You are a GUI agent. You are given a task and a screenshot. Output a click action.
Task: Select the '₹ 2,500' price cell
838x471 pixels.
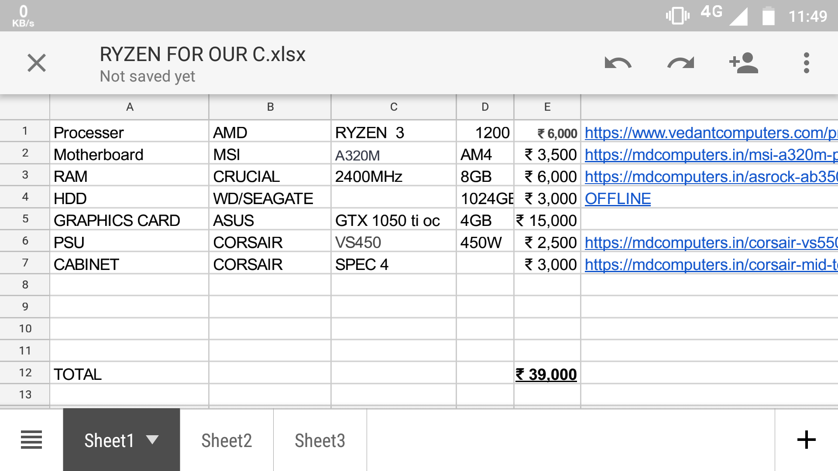coord(547,241)
